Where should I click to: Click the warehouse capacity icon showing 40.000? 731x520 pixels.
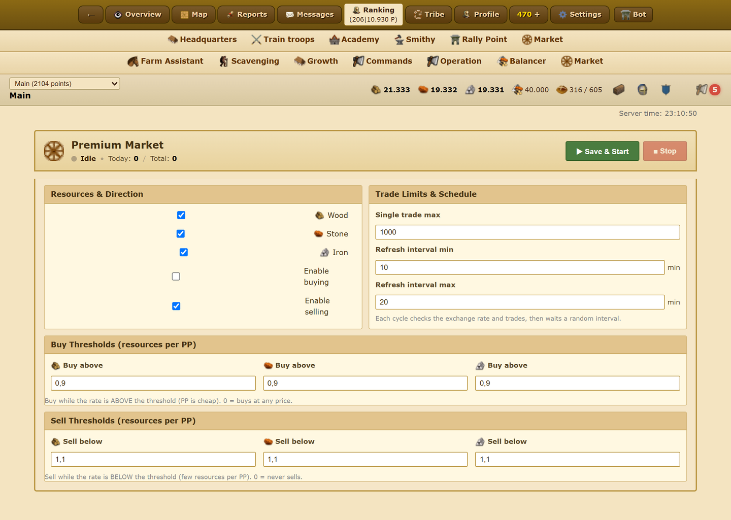click(517, 90)
